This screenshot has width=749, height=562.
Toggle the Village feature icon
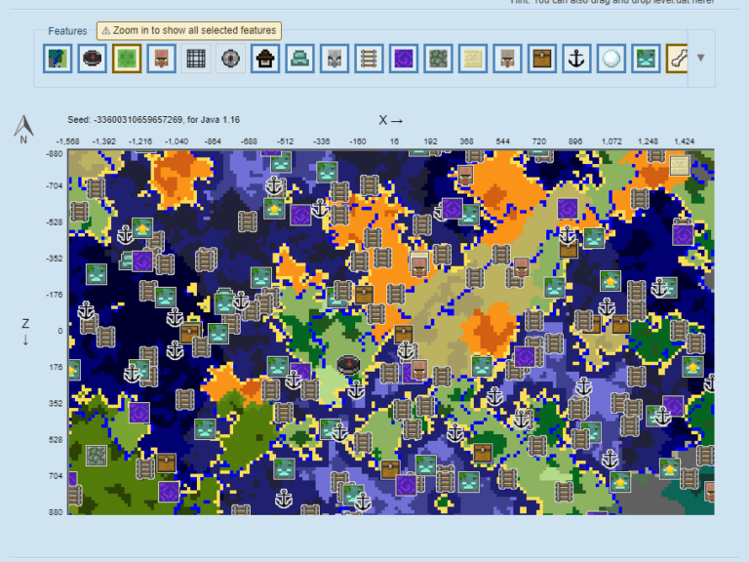pos(162,59)
